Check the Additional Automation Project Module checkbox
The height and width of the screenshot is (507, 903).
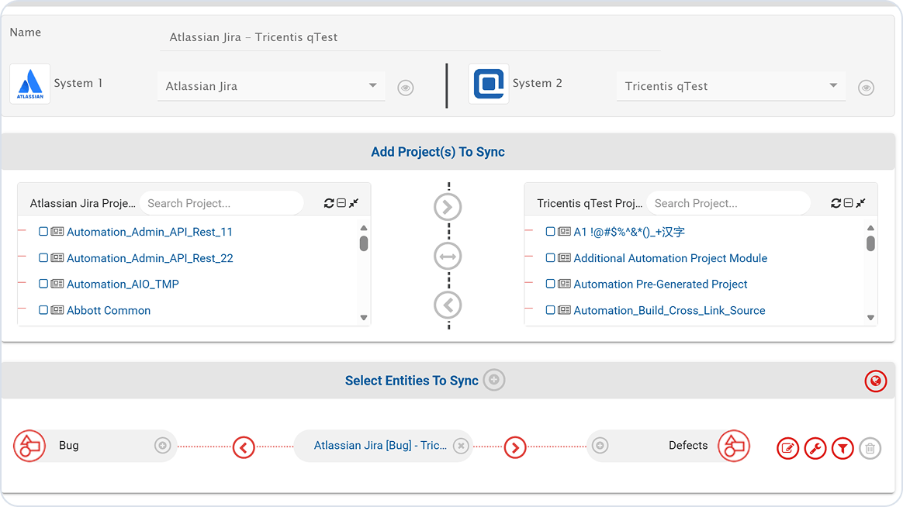pyautogui.click(x=550, y=258)
